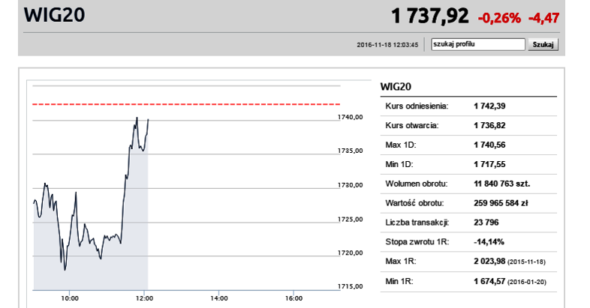Image resolution: width=590 pixels, height=308 pixels.
Task: Click the timestamp 2016-11-18 12:03:45
Action: pyautogui.click(x=387, y=45)
